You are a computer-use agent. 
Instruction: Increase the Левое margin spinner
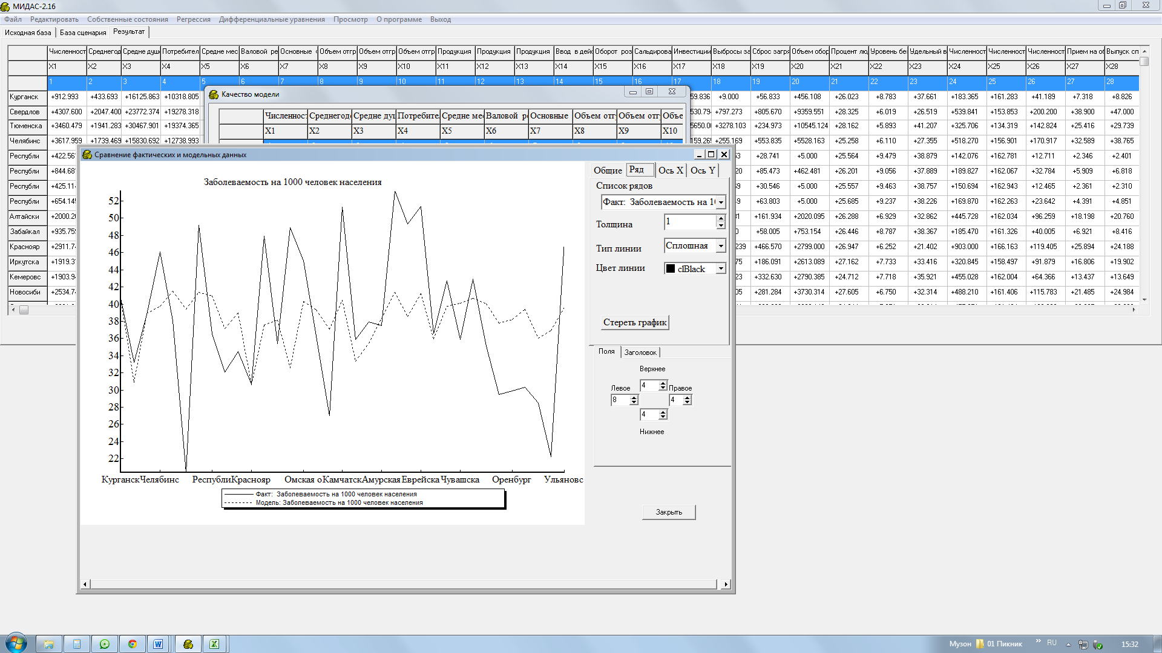[634, 397]
